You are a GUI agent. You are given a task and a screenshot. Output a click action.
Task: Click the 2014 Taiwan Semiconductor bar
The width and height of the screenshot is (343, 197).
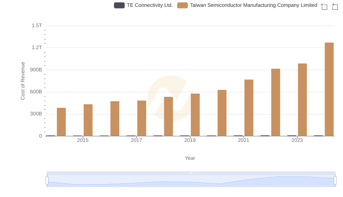(61, 122)
